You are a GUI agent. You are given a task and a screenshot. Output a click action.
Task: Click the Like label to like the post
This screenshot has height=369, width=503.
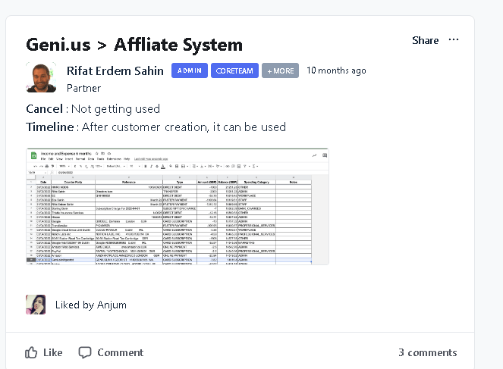pos(52,352)
